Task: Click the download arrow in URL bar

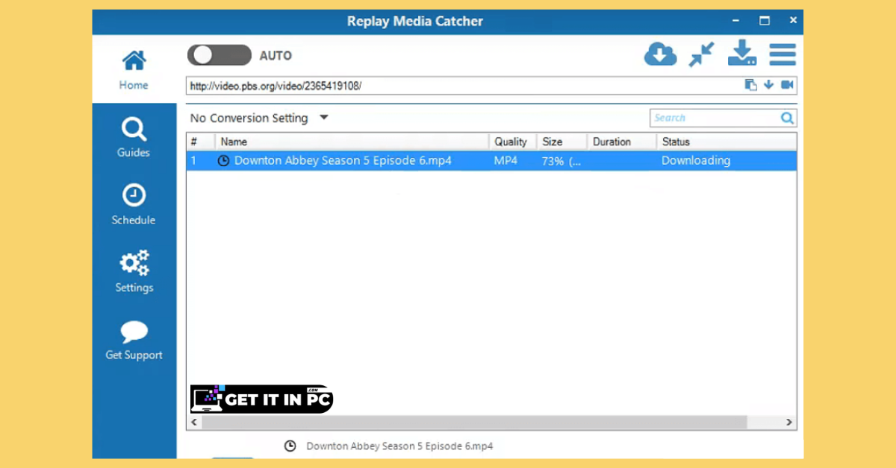Action: [768, 85]
